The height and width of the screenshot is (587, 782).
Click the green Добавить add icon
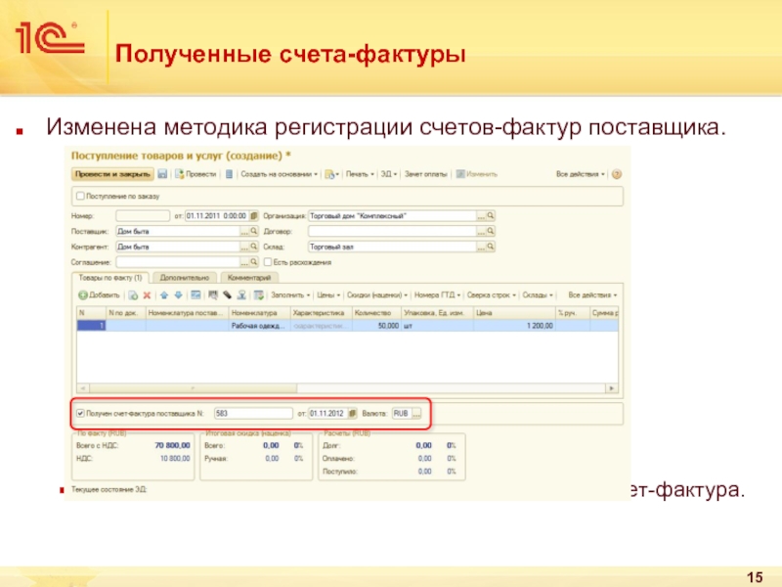pyautogui.click(x=82, y=294)
